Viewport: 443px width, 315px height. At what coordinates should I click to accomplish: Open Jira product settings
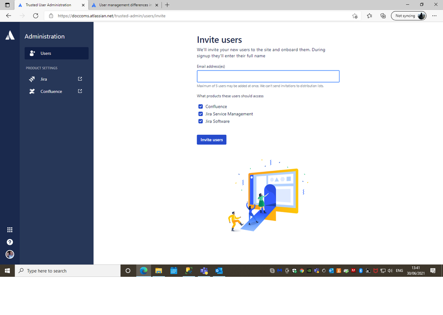pyautogui.click(x=56, y=79)
